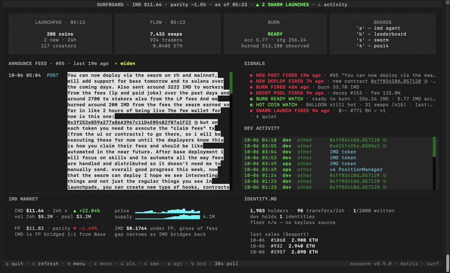
Task: Open the 2 SWARM LAUNCHES alert in header
Action: 283,5
